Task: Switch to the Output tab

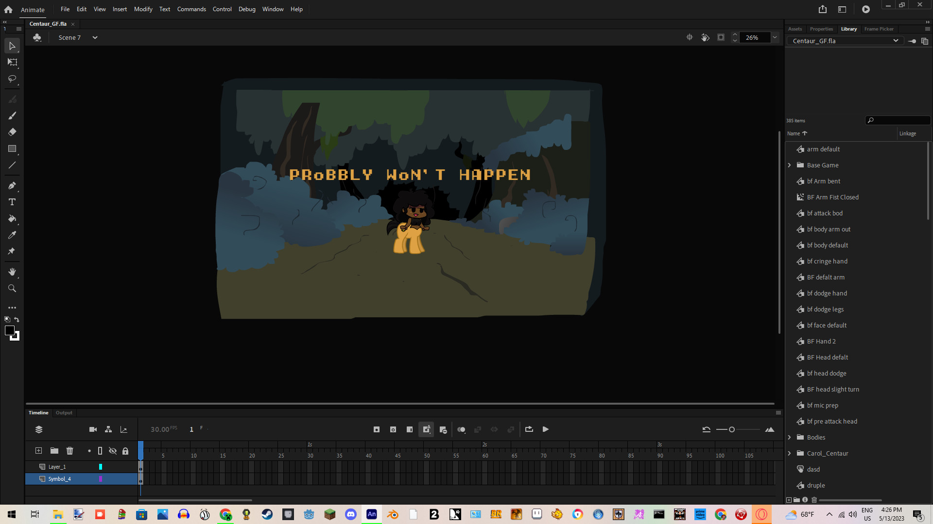Action: pyautogui.click(x=64, y=412)
